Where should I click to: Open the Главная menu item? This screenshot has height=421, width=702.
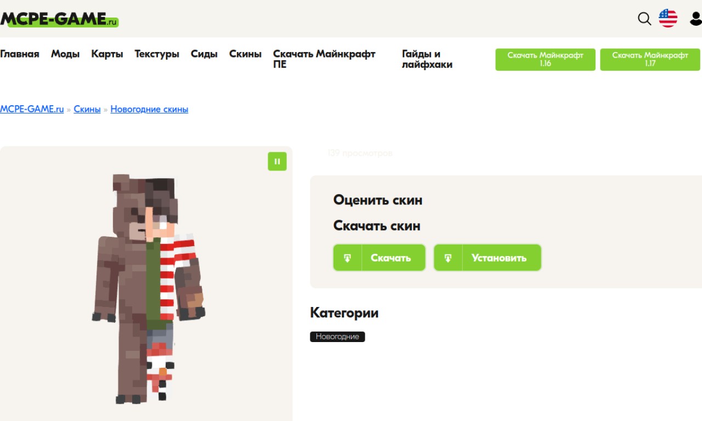(20, 54)
